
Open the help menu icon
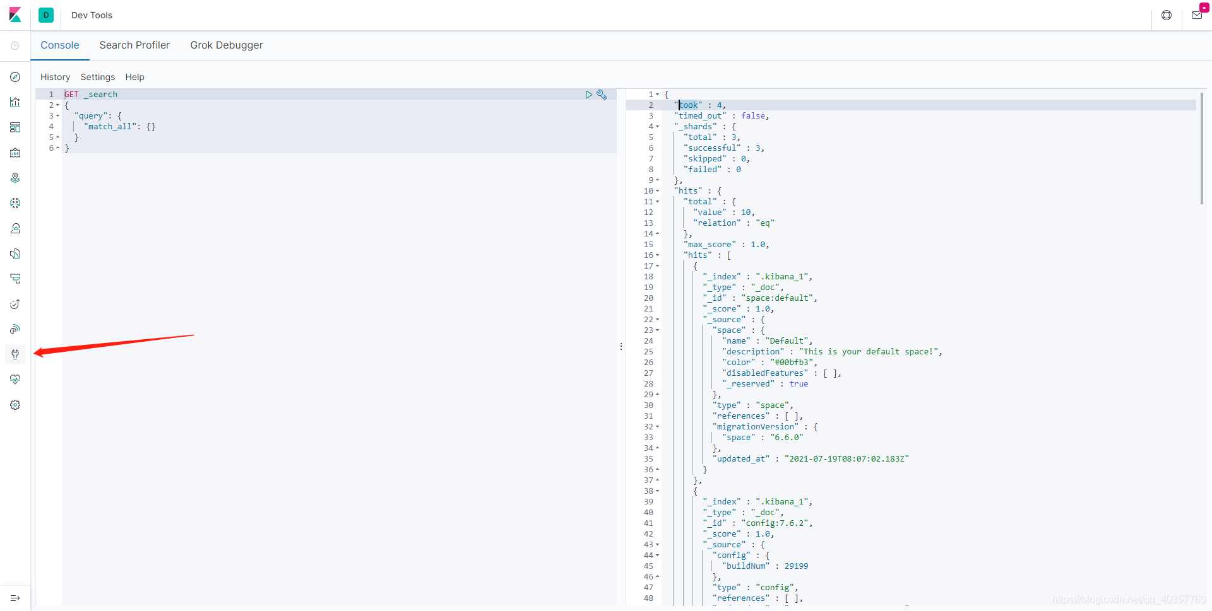[1167, 15]
